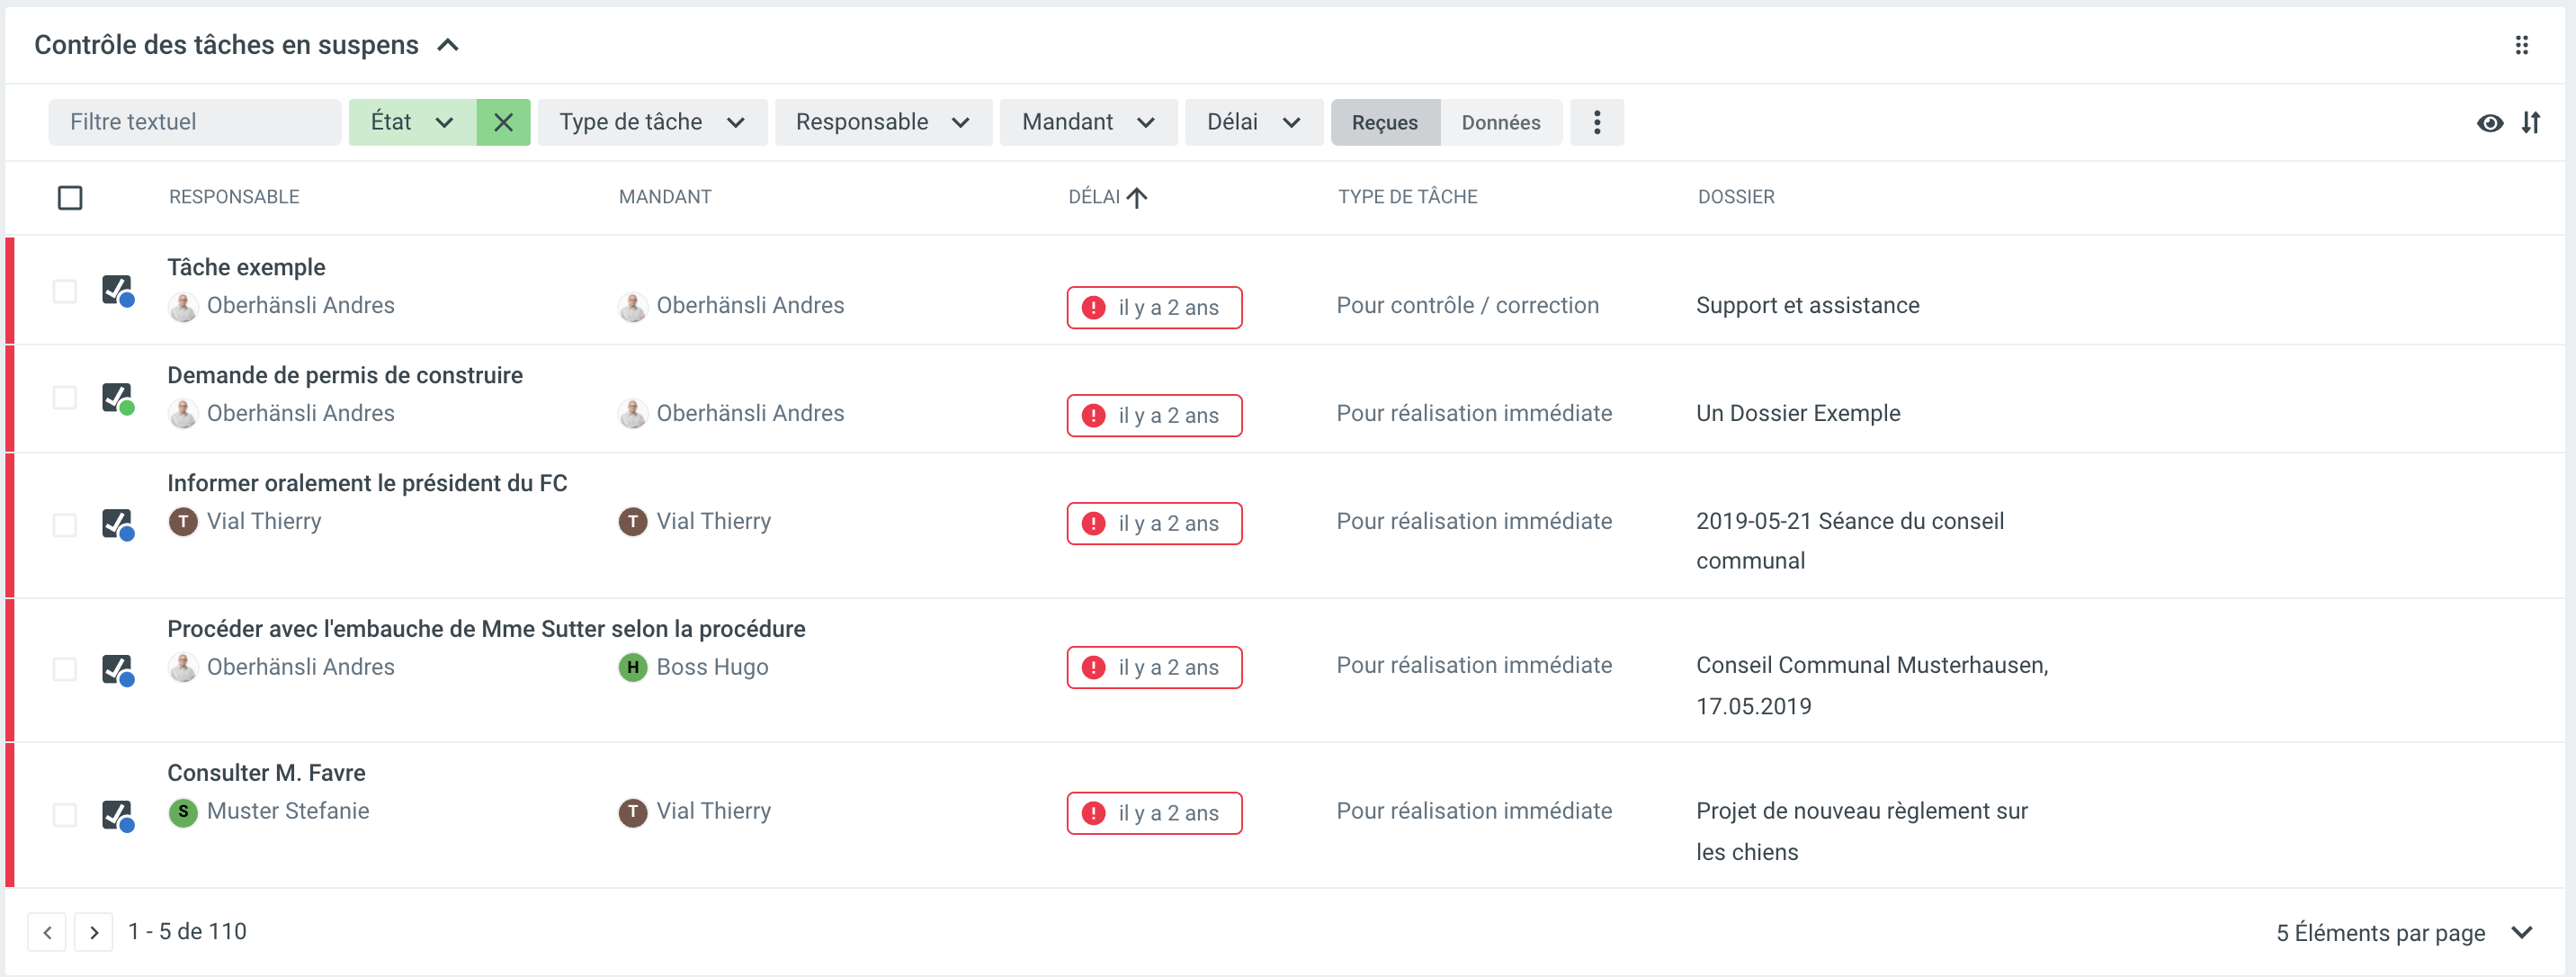Open Support et assistance dossier link
Image resolution: width=2576 pixels, height=977 pixels.
(1807, 305)
